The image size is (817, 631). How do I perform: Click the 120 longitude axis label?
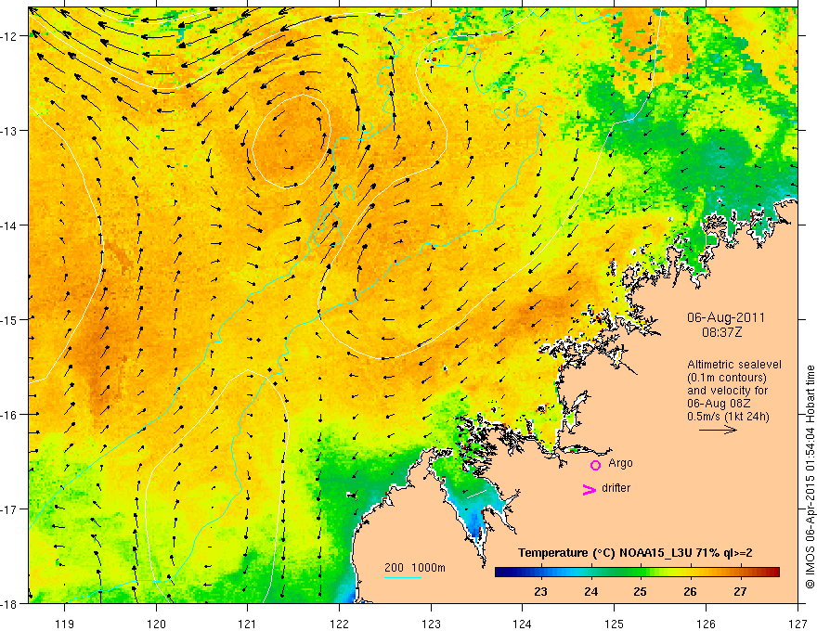pyautogui.click(x=156, y=625)
